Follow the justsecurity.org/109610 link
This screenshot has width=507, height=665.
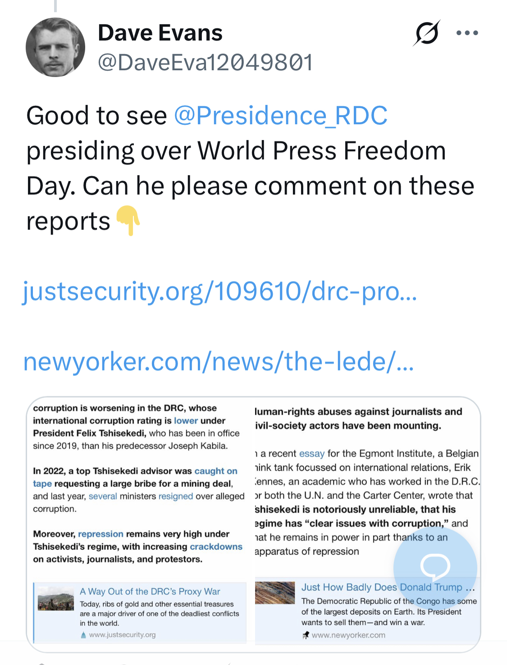pos(220,291)
